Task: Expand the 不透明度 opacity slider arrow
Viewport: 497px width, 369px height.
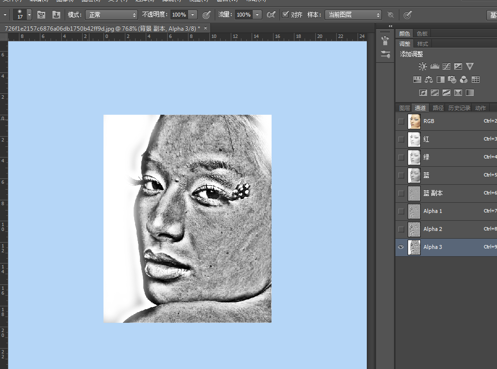Action: pos(193,15)
